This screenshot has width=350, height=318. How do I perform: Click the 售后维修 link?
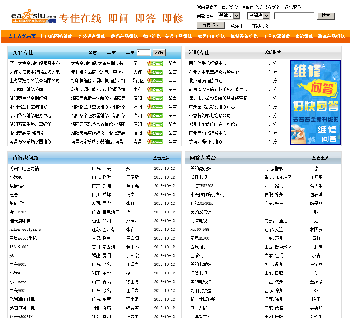tap(230, 7)
